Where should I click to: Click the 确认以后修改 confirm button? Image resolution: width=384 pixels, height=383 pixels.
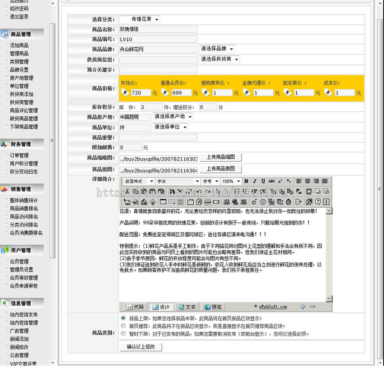(141, 347)
